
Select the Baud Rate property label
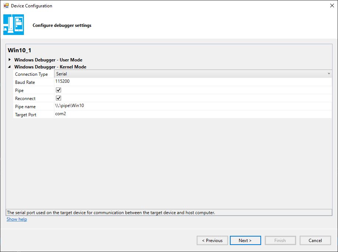pos(25,82)
